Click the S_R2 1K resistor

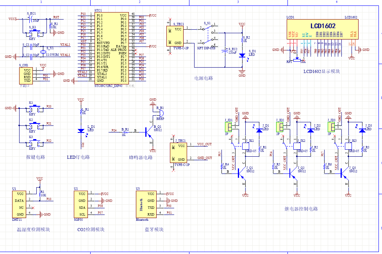(242, 39)
